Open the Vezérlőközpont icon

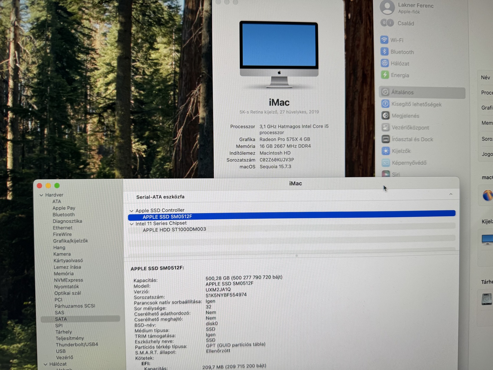click(385, 127)
